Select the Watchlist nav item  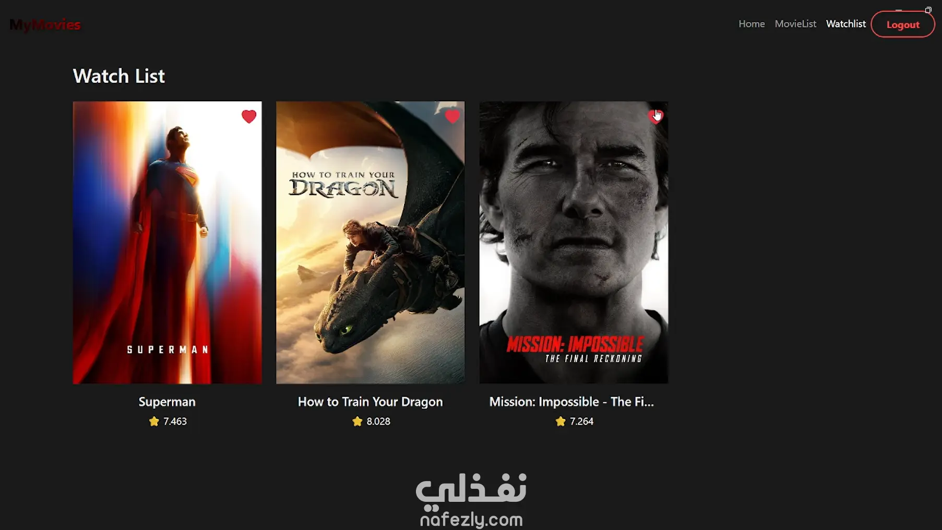846,24
